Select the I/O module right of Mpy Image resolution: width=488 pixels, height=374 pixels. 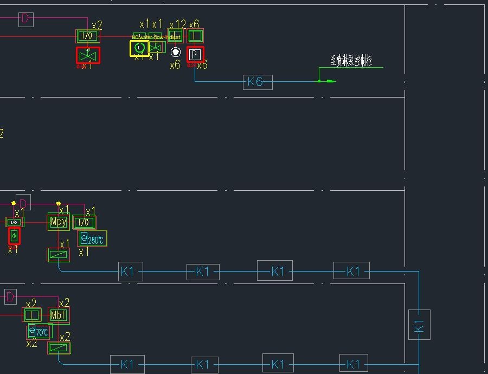point(84,222)
